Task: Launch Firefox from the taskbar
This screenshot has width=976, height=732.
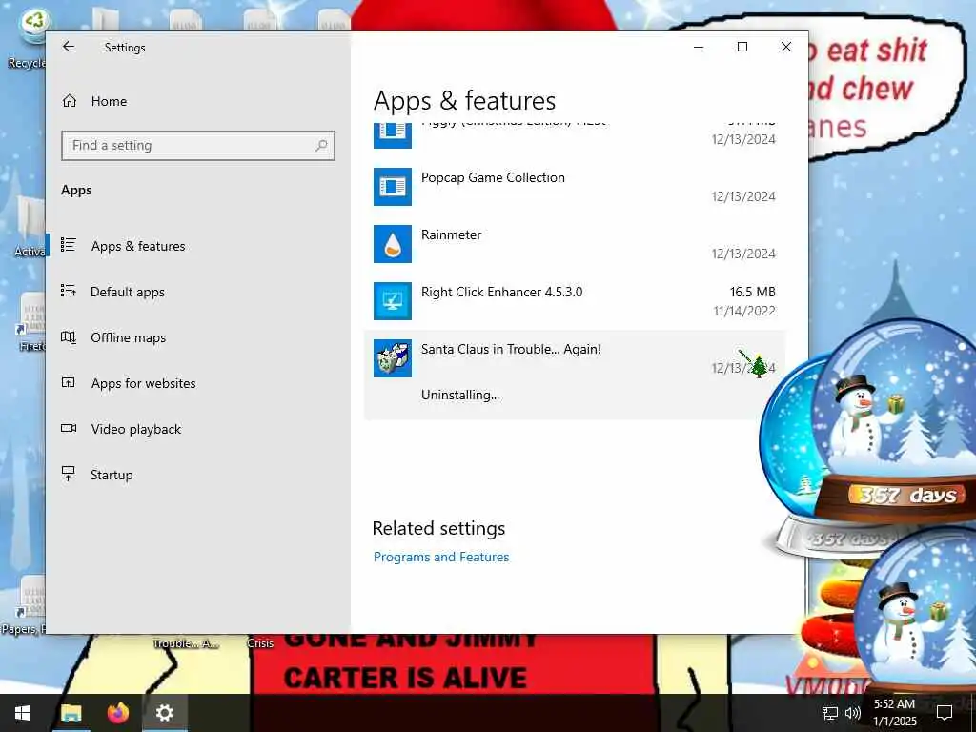Action: tap(117, 713)
